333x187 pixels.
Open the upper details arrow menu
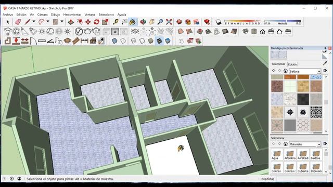point(325,71)
